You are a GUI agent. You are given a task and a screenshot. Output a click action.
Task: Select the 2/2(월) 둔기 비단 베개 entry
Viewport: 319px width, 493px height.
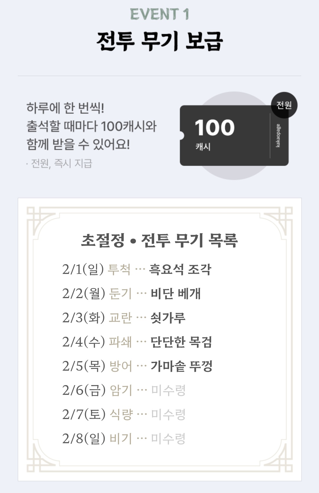(x=131, y=293)
